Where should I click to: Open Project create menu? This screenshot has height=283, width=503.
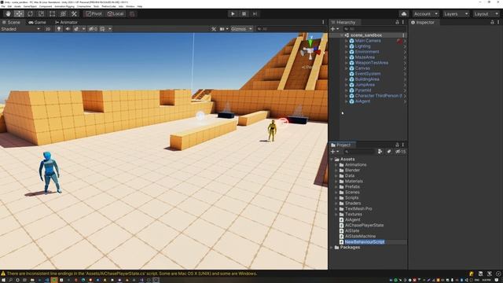pos(335,152)
